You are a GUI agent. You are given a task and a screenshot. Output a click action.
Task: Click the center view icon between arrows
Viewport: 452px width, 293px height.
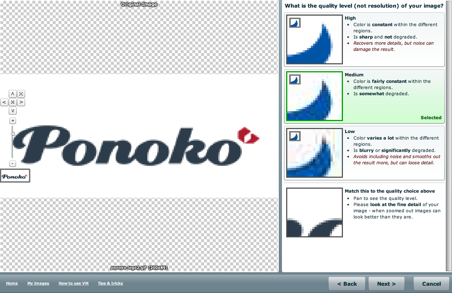click(13, 102)
